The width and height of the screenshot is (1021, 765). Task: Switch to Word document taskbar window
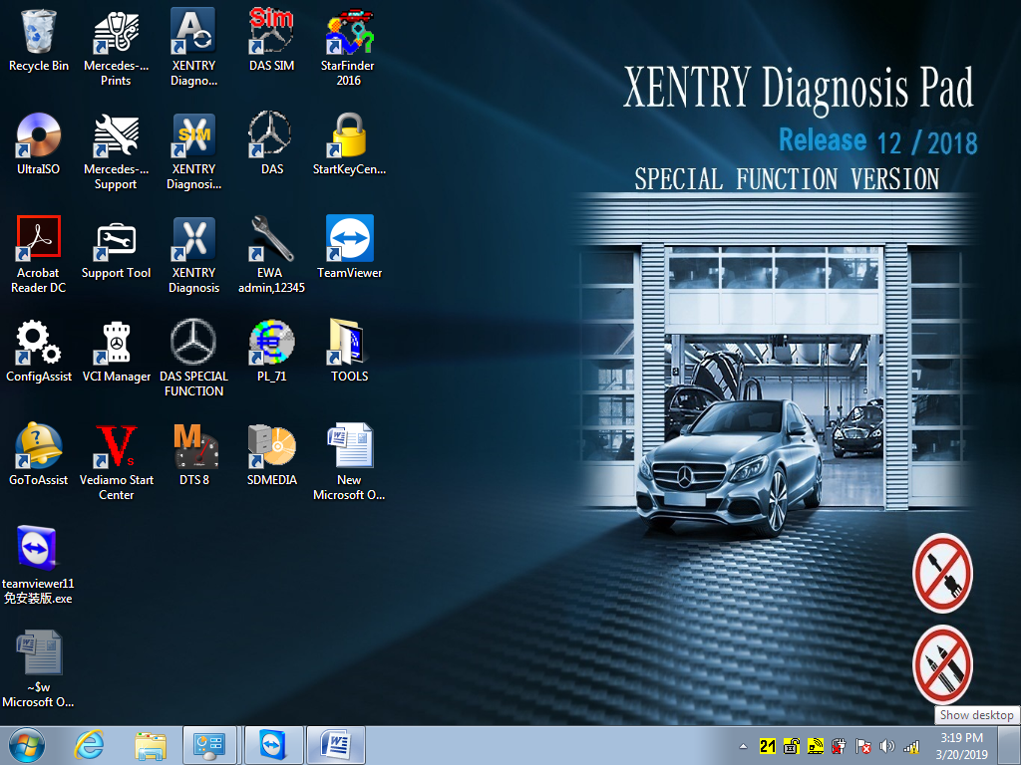336,745
